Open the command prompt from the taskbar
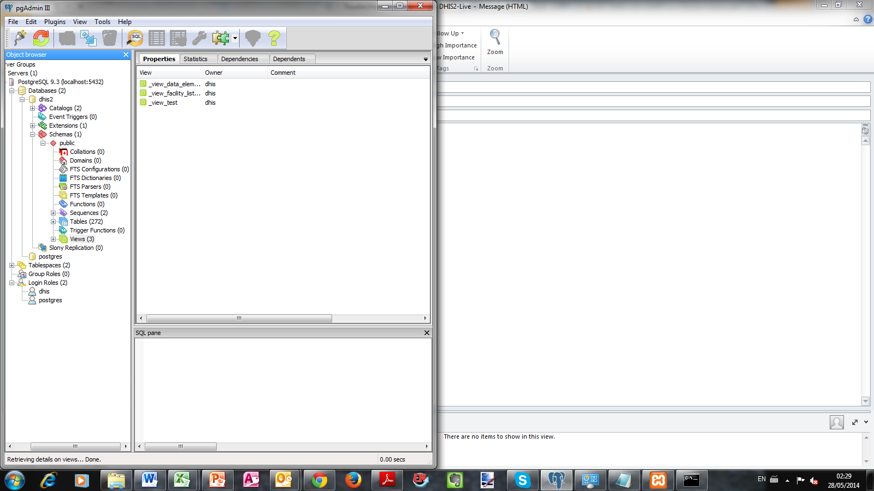The width and height of the screenshot is (874, 491). (x=692, y=480)
